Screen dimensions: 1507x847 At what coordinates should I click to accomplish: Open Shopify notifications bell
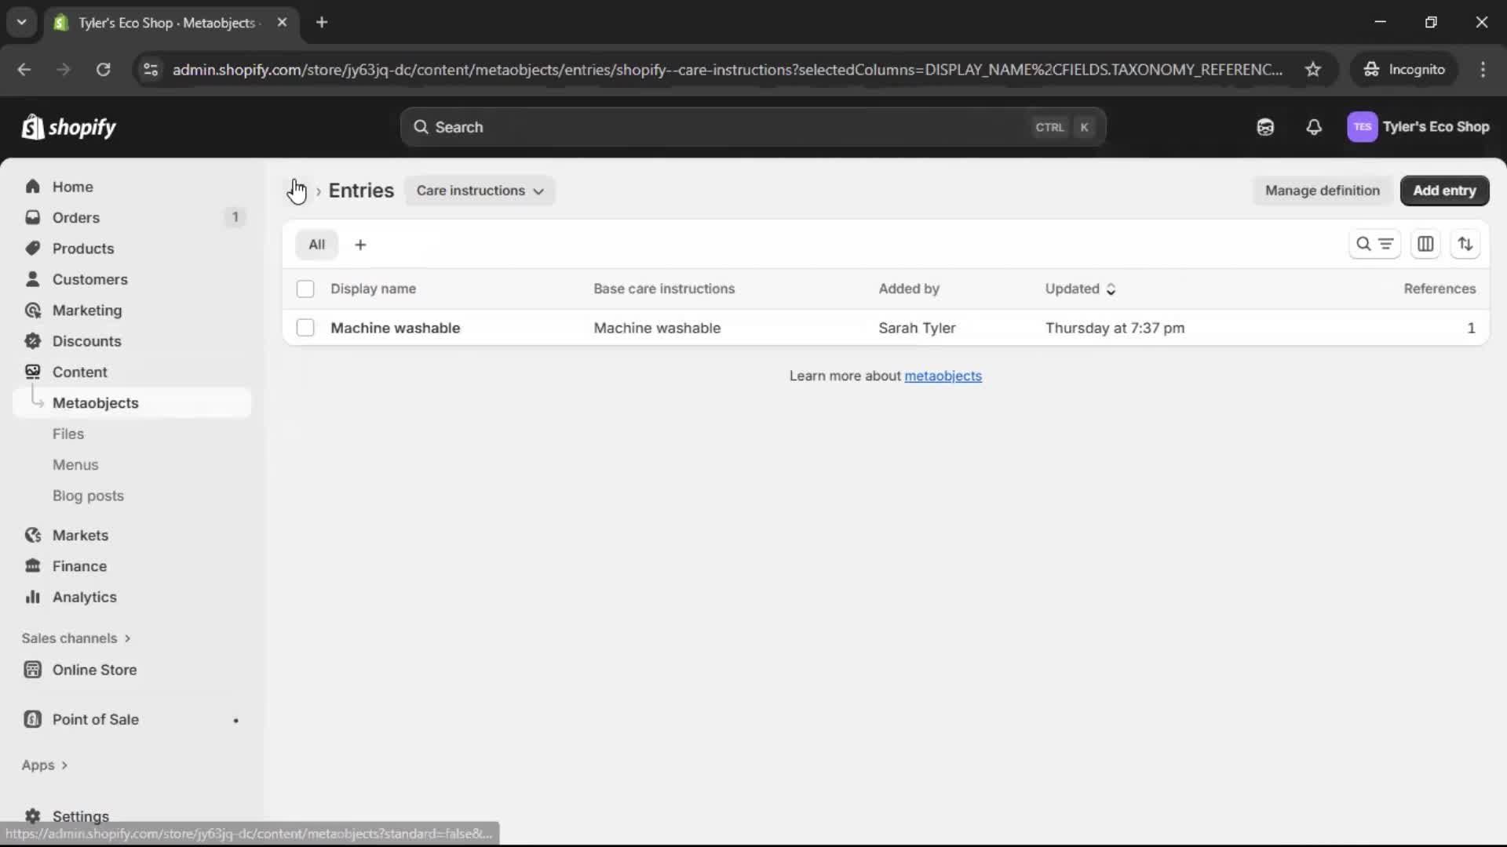coord(1315,126)
